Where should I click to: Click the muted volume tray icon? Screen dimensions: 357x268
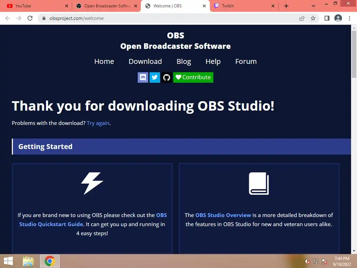[307, 261]
